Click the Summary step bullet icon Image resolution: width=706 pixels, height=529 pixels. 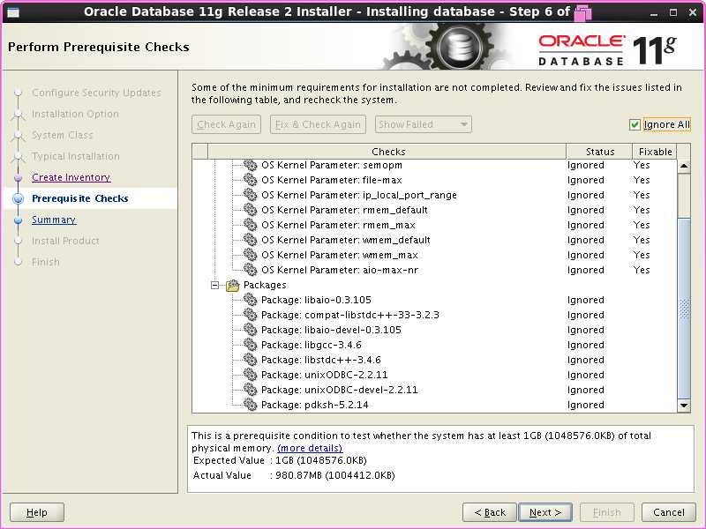18,220
